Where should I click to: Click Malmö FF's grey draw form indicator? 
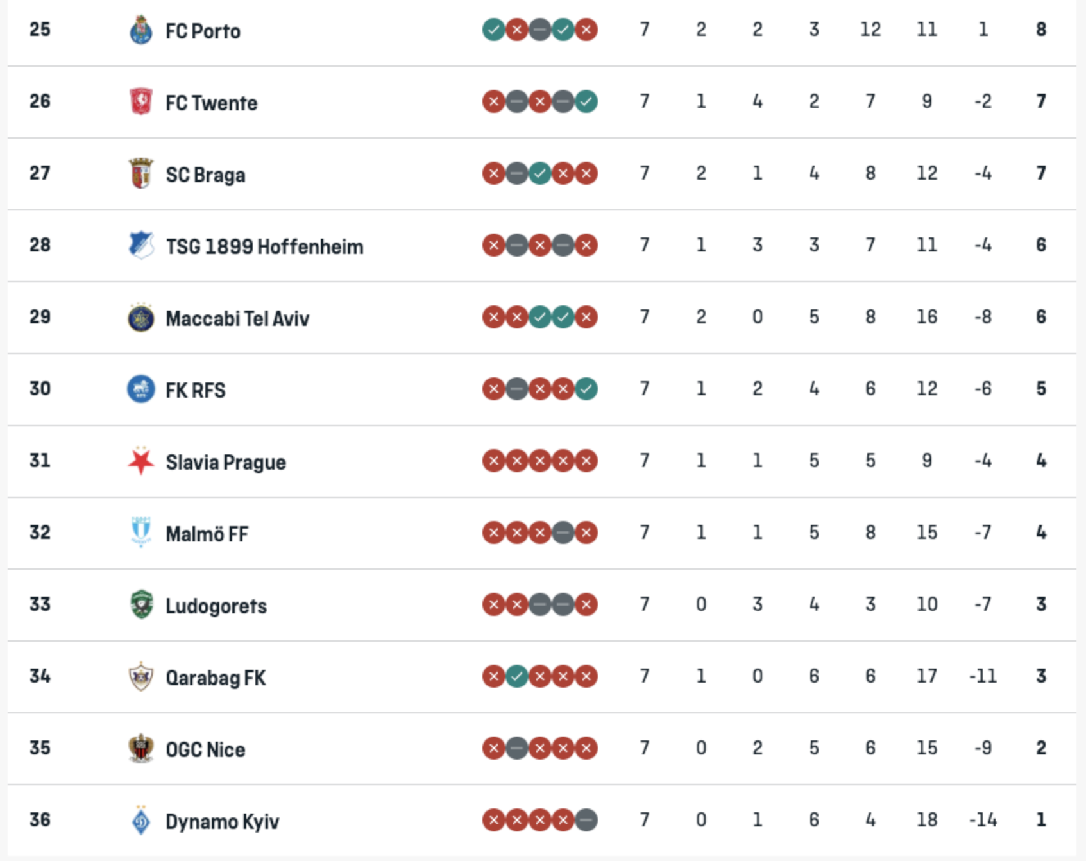[563, 533]
